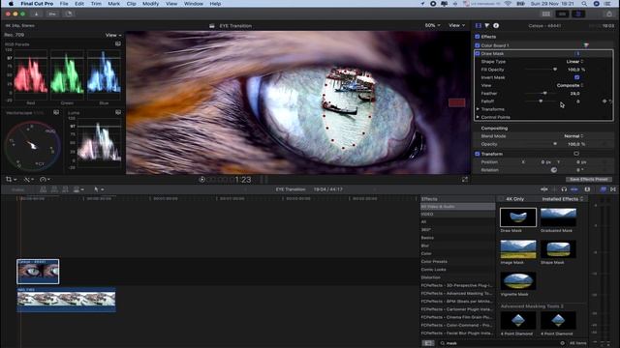The height and width of the screenshot is (348, 620).
Task: Click the play button beside timecode
Action: coord(201,180)
